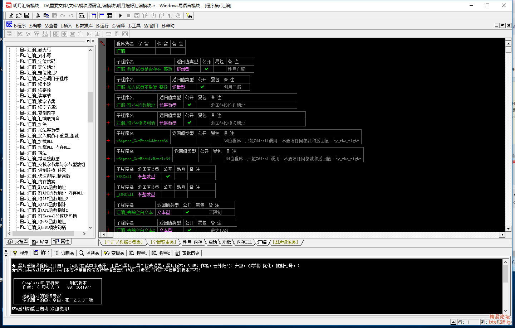Switch to the 内存DLL tab

click(244, 242)
